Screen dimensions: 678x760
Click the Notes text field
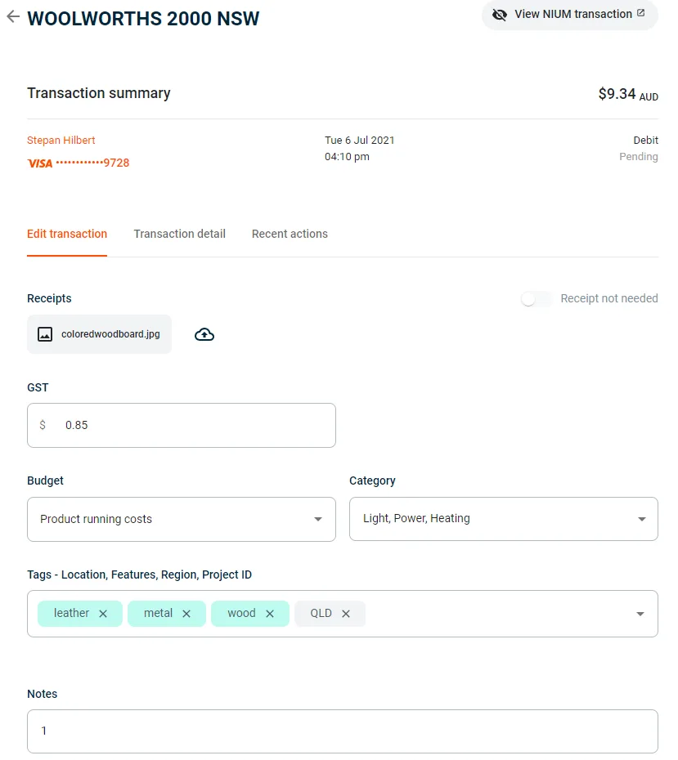pyautogui.click(x=342, y=731)
